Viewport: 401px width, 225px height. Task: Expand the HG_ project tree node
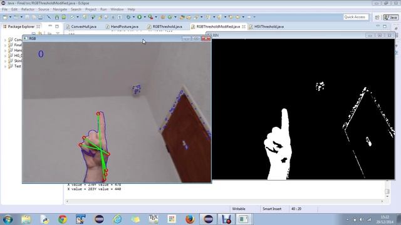[5, 56]
